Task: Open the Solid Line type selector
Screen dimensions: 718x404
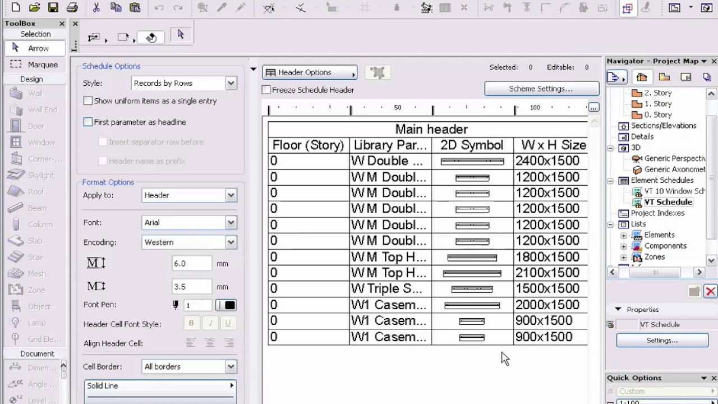Action: click(x=160, y=386)
